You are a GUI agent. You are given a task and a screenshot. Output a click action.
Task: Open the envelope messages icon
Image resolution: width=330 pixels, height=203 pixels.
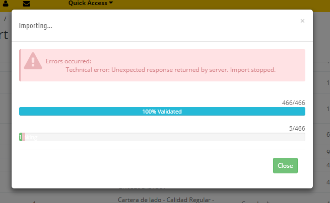pyautogui.click(x=27, y=4)
